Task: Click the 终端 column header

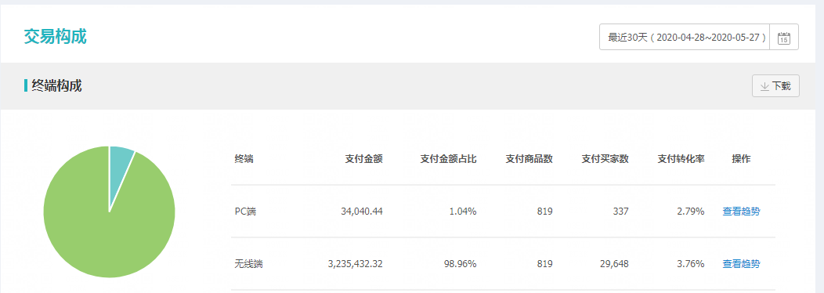Action: [x=244, y=159]
